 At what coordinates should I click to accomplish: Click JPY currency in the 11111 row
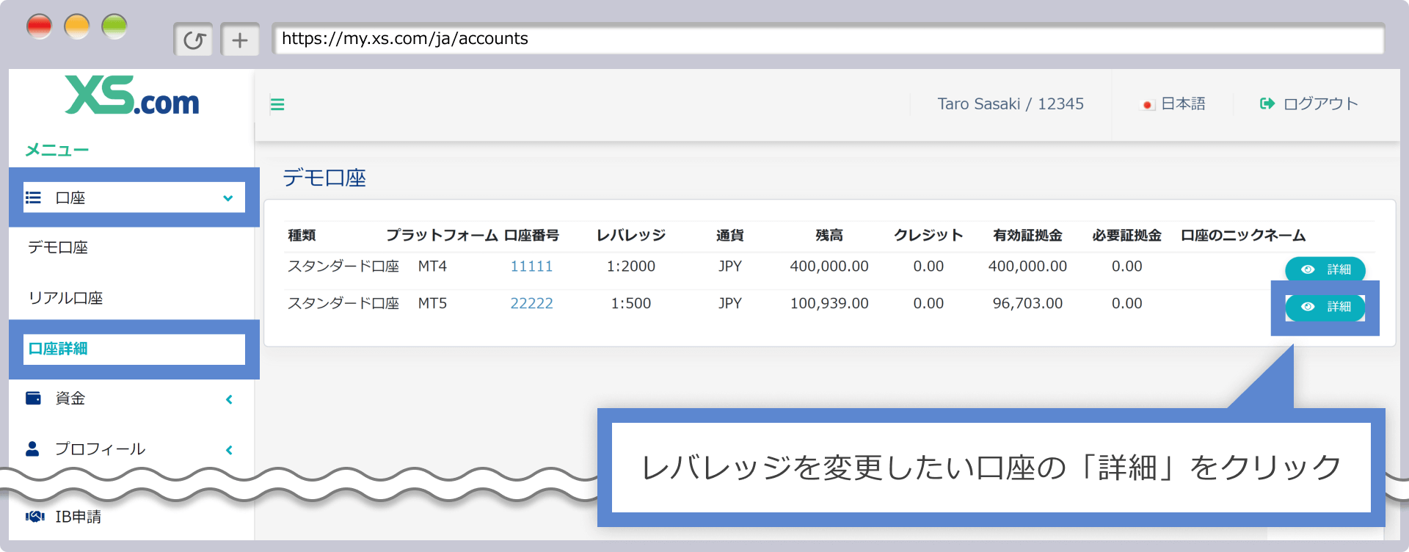click(x=730, y=266)
